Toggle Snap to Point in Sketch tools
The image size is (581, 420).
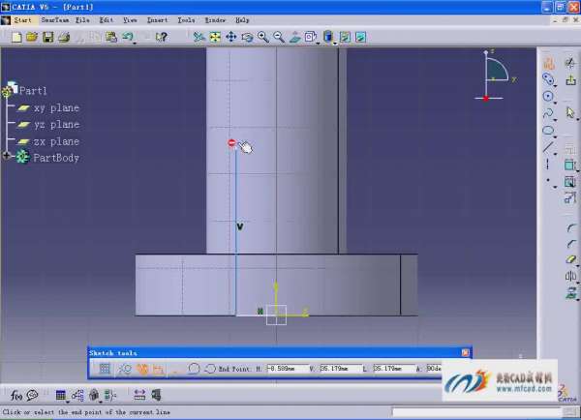pyautogui.click(x=124, y=369)
